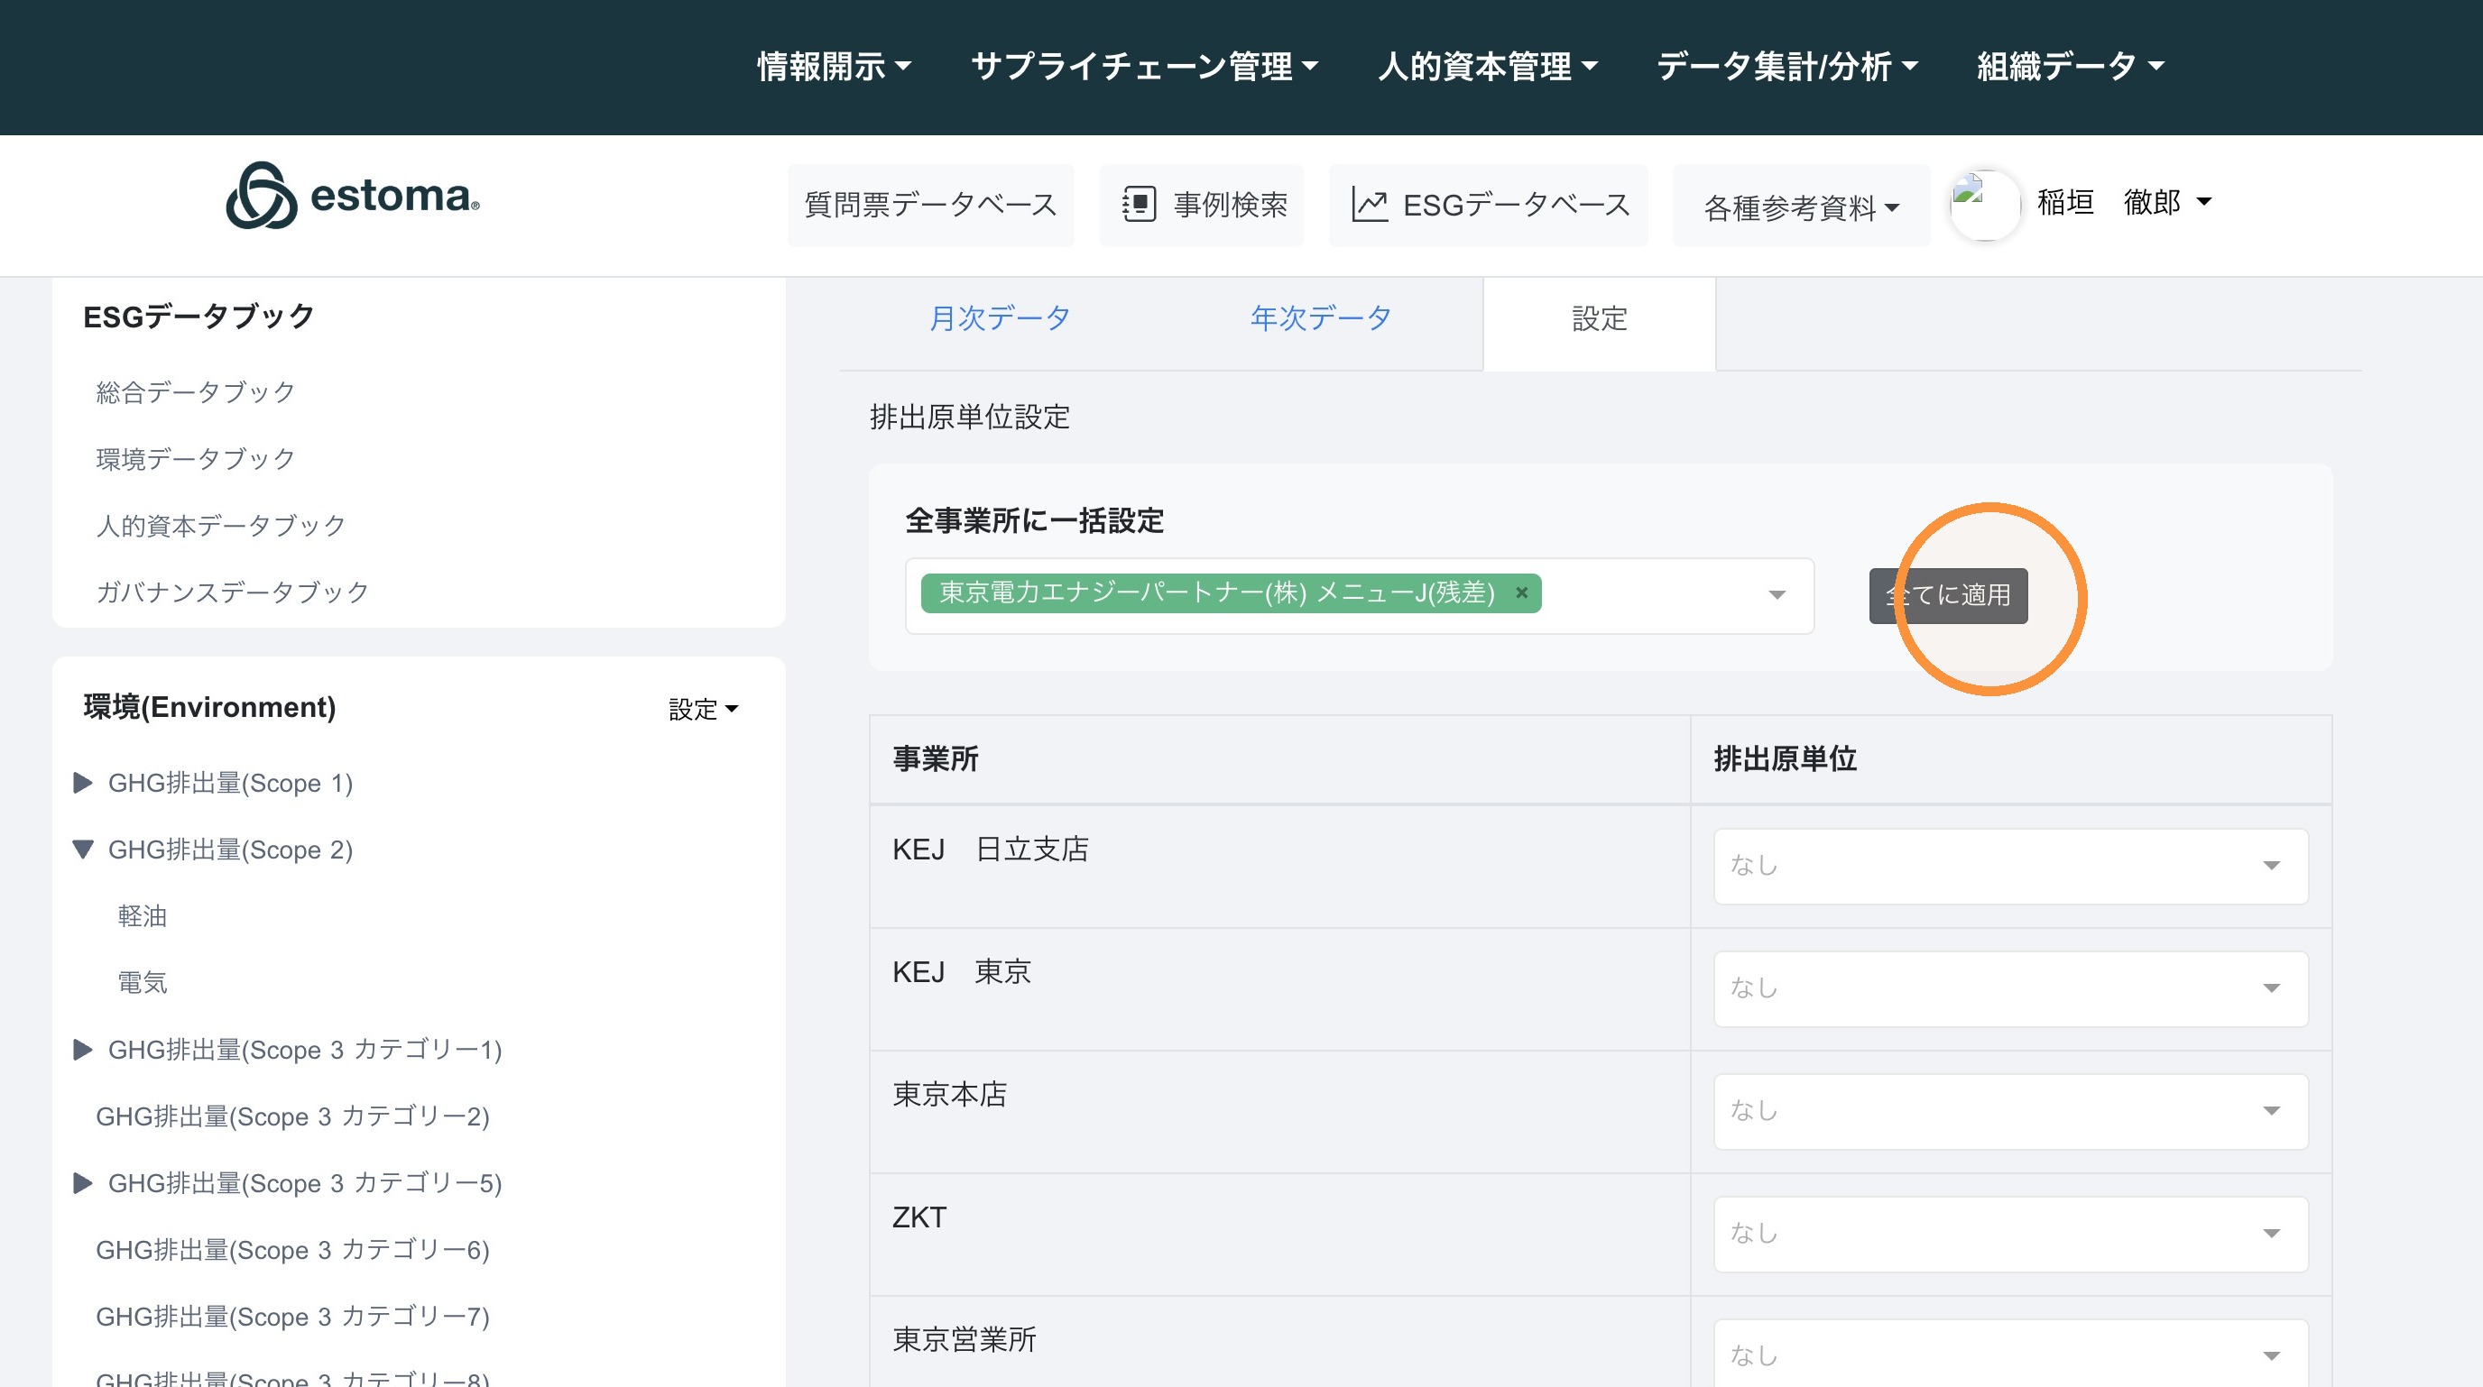Click the ZKT row label
Image resolution: width=2483 pixels, height=1387 pixels.
click(x=919, y=1217)
